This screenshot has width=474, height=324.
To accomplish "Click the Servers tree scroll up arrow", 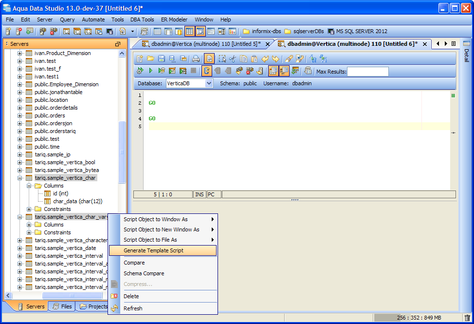I will [x=122, y=54].
